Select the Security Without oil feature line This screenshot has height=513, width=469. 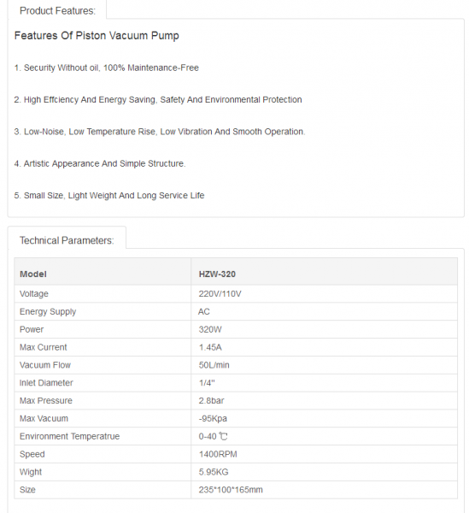pos(106,68)
